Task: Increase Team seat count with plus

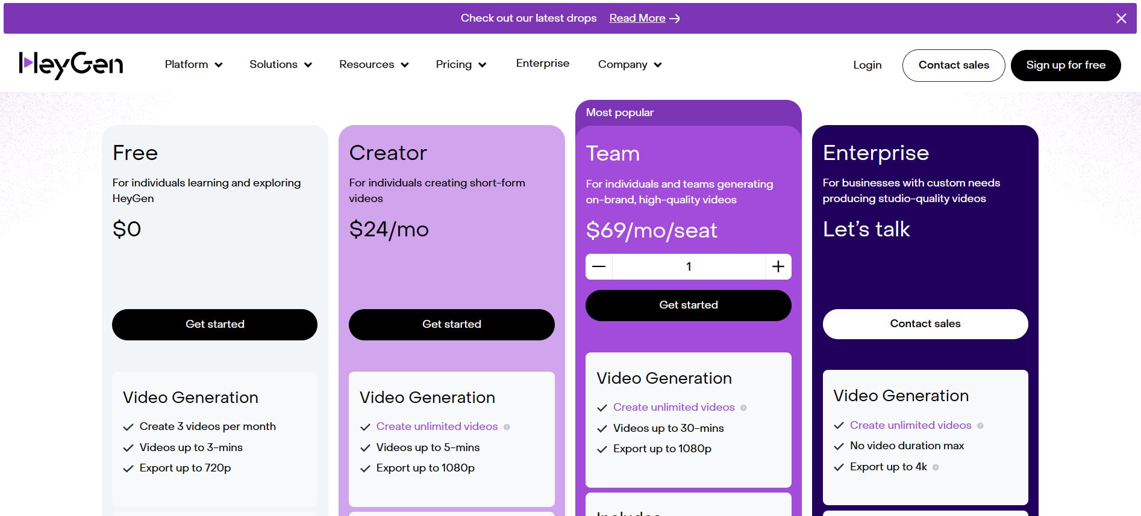Action: pos(778,266)
